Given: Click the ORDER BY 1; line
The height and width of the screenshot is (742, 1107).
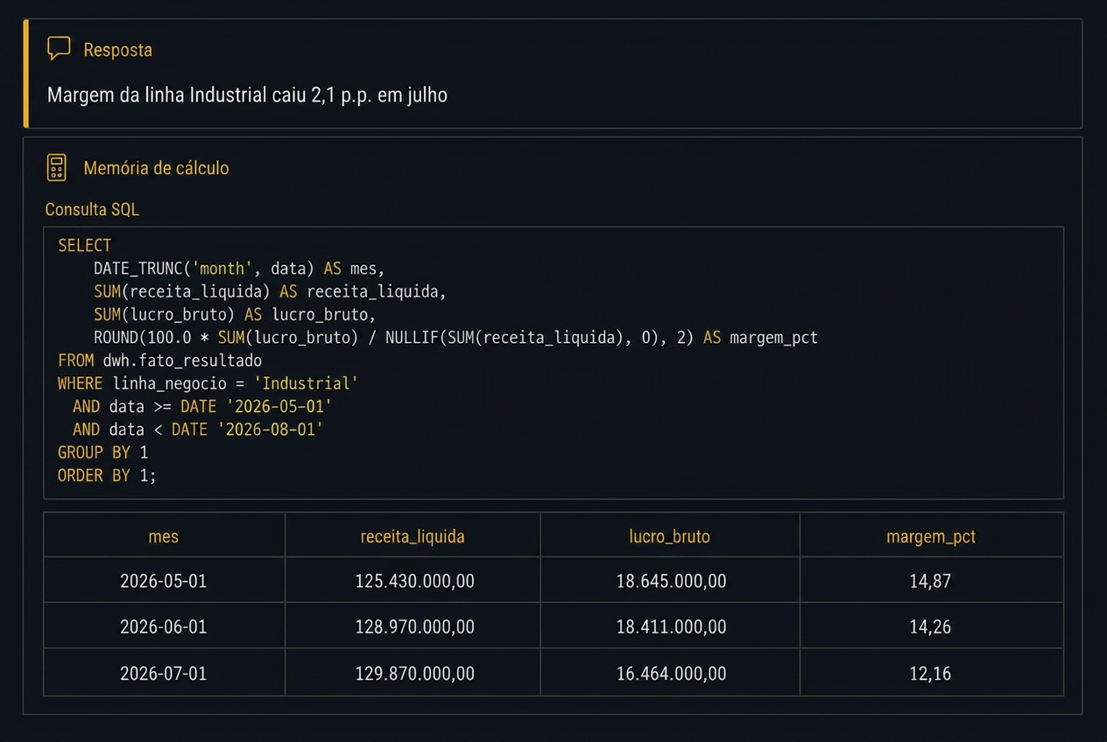Looking at the screenshot, I should point(107,475).
